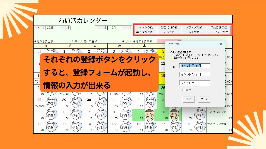Close the イベント登録 dialog with X
The image size is (266, 149).
click(220, 44)
